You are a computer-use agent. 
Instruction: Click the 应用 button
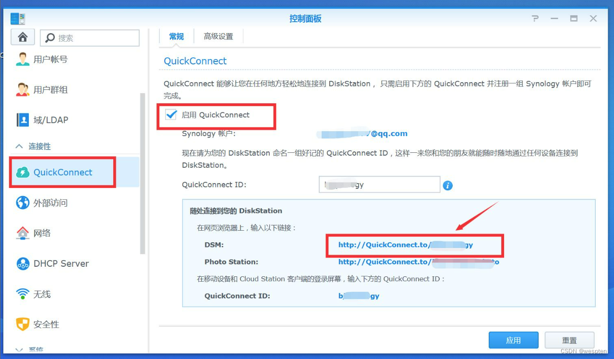click(x=513, y=340)
